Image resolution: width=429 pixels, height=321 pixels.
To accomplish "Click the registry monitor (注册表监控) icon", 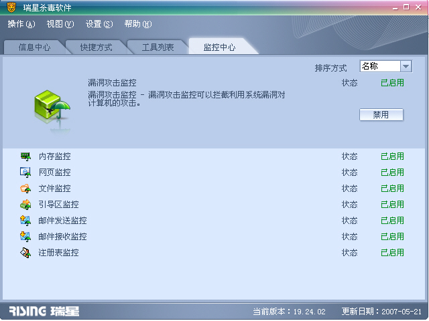I will [x=25, y=253].
